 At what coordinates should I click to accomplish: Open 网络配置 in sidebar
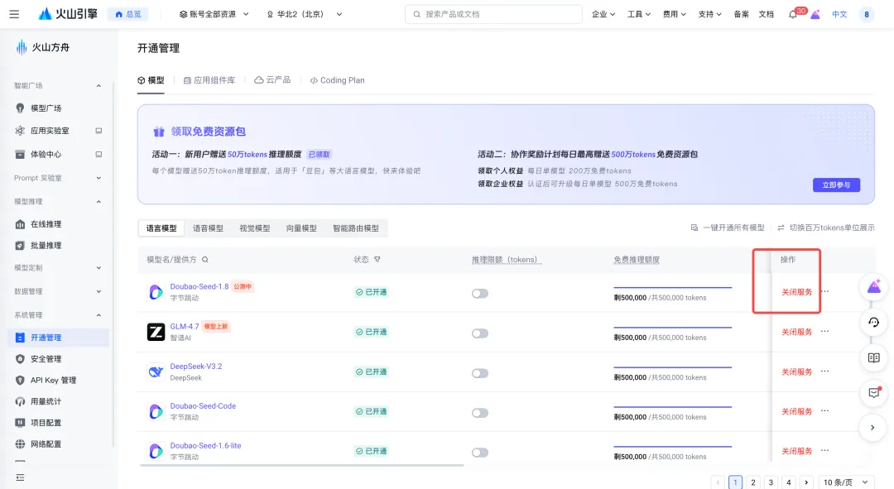46,444
